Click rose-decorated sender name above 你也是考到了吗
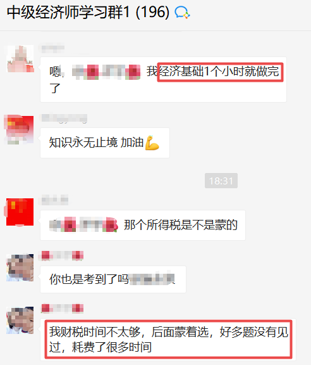This screenshot has height=365, width=311. [x=62, y=255]
